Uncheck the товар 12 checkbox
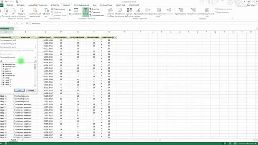This screenshot has width=258, height=145. coord(4,84)
